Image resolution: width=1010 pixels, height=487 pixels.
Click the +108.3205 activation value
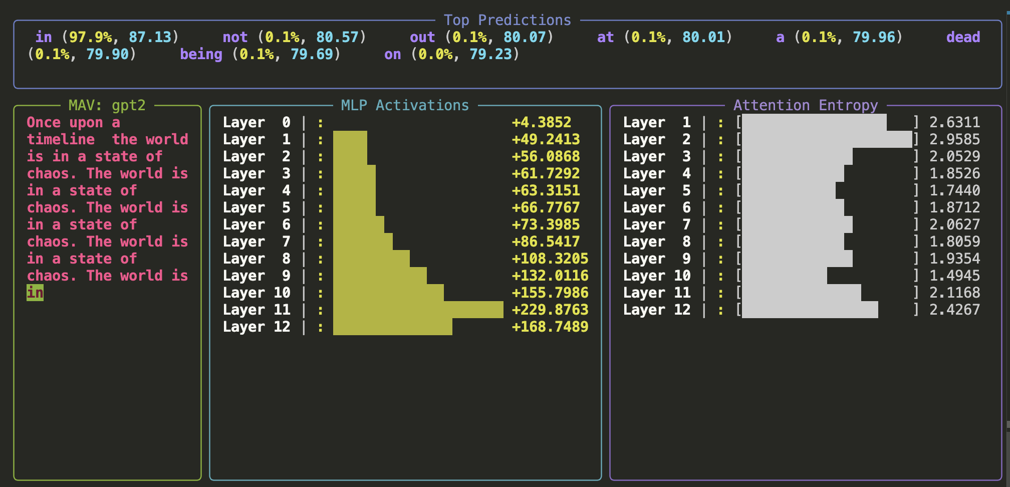550,259
